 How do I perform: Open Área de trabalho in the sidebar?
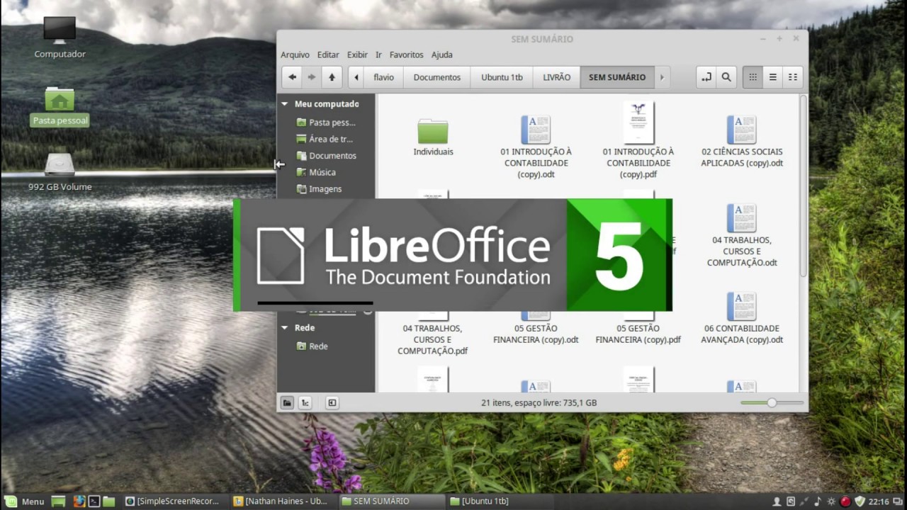pyautogui.click(x=326, y=139)
